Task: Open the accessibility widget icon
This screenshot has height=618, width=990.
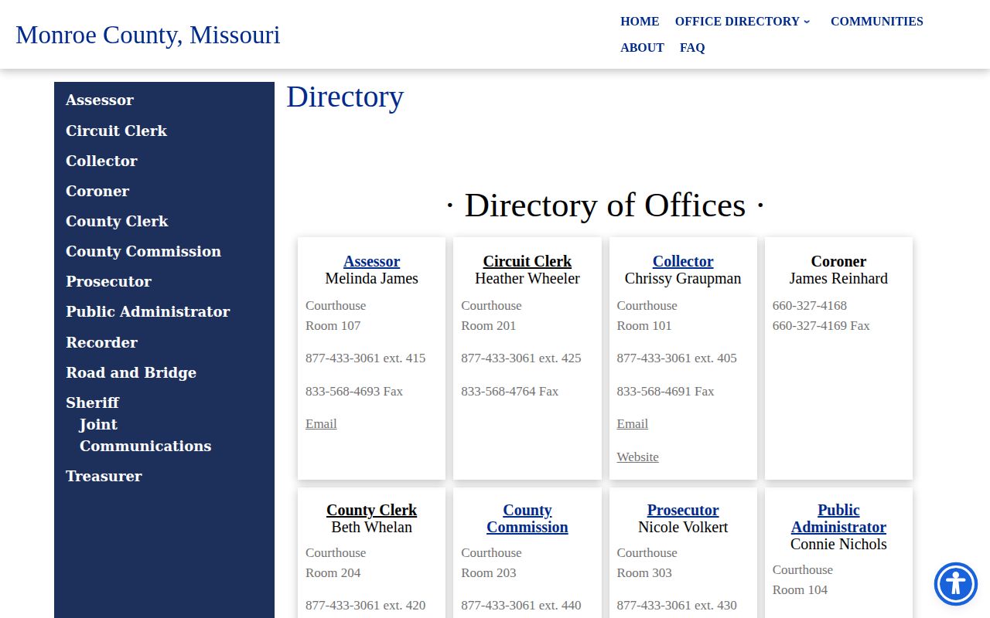Action: [956, 584]
